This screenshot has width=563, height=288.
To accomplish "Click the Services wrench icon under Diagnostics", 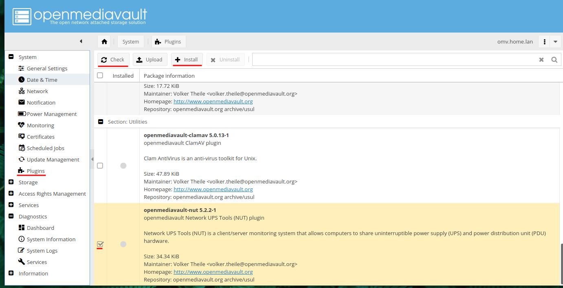I will [22, 262].
